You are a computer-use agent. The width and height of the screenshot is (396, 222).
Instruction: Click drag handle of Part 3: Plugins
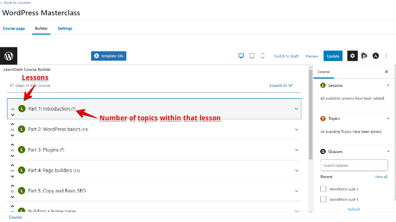(x=12, y=150)
